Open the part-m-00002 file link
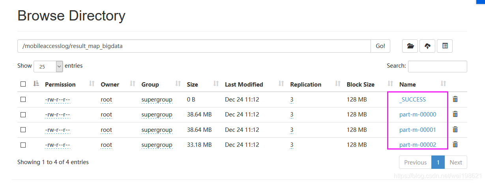 click(x=418, y=145)
